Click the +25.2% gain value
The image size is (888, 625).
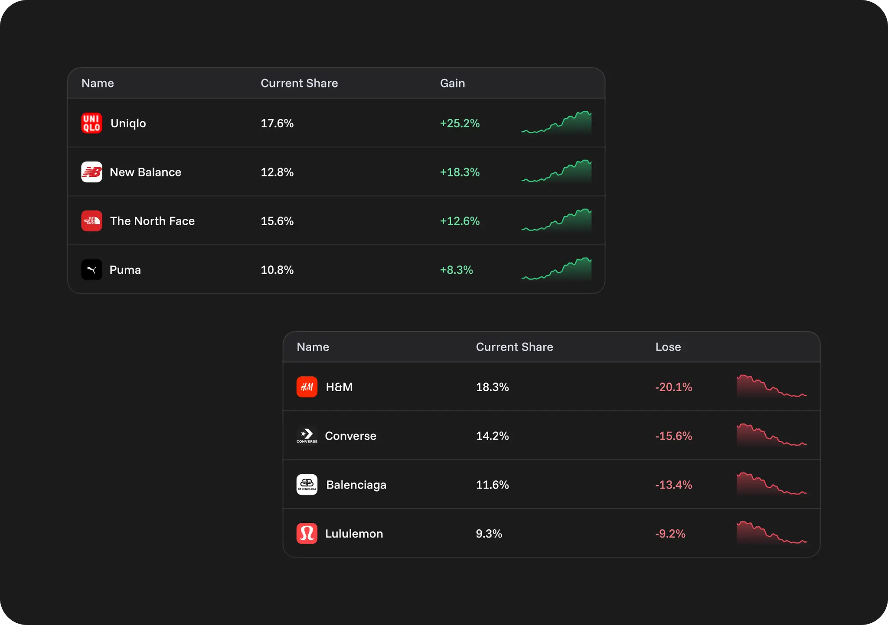pyautogui.click(x=459, y=123)
